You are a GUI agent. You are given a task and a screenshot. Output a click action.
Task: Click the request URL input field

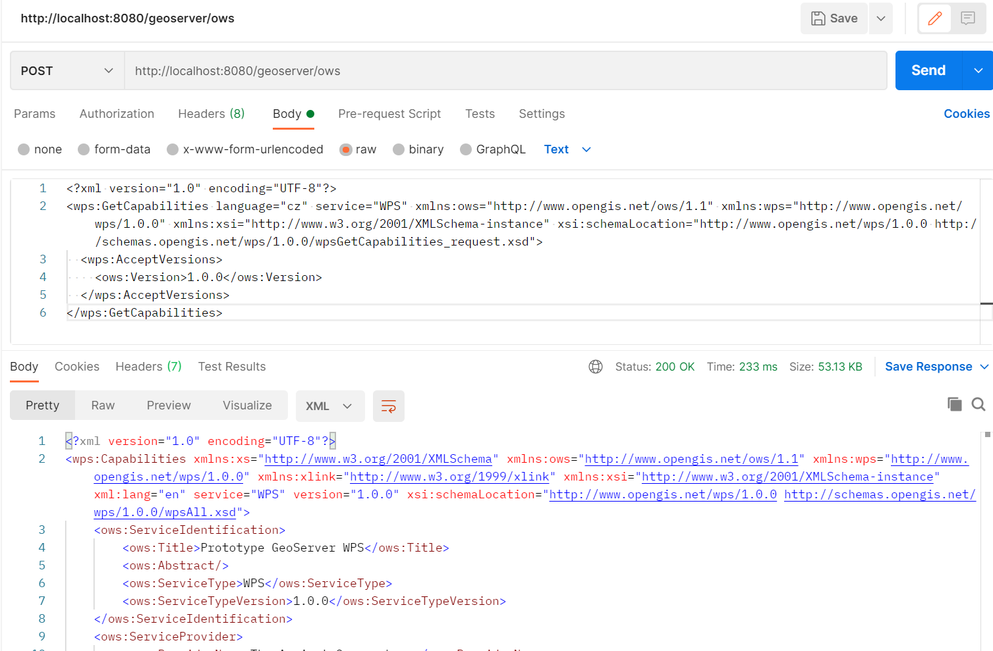coord(505,70)
